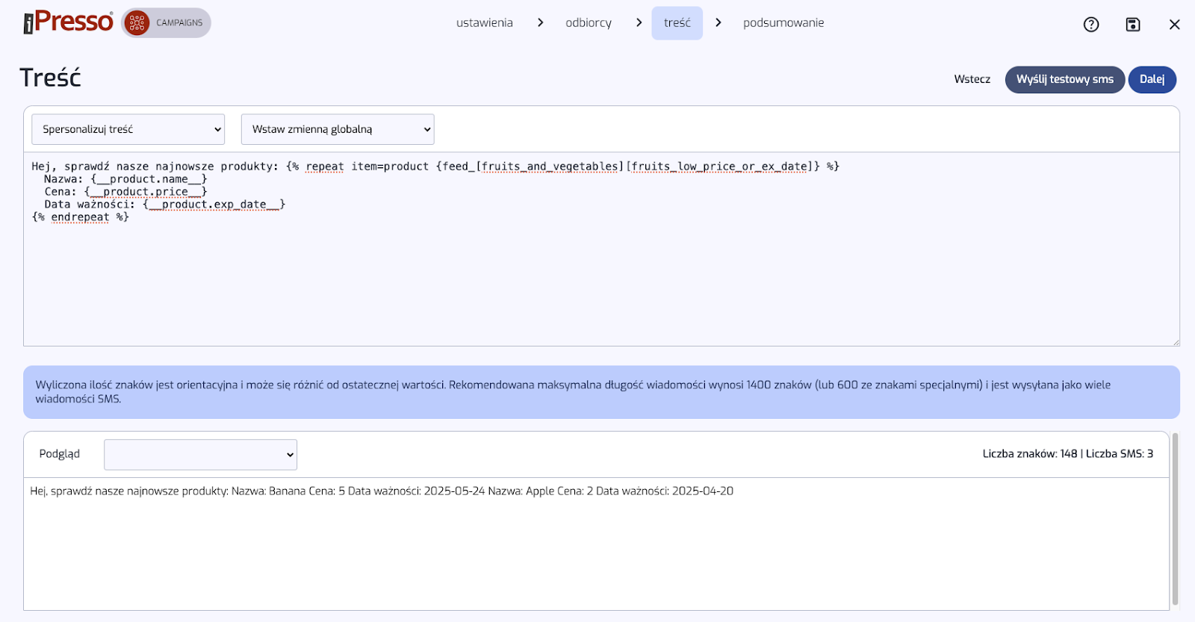
Task: Click the Dalej button
Action: click(1151, 80)
